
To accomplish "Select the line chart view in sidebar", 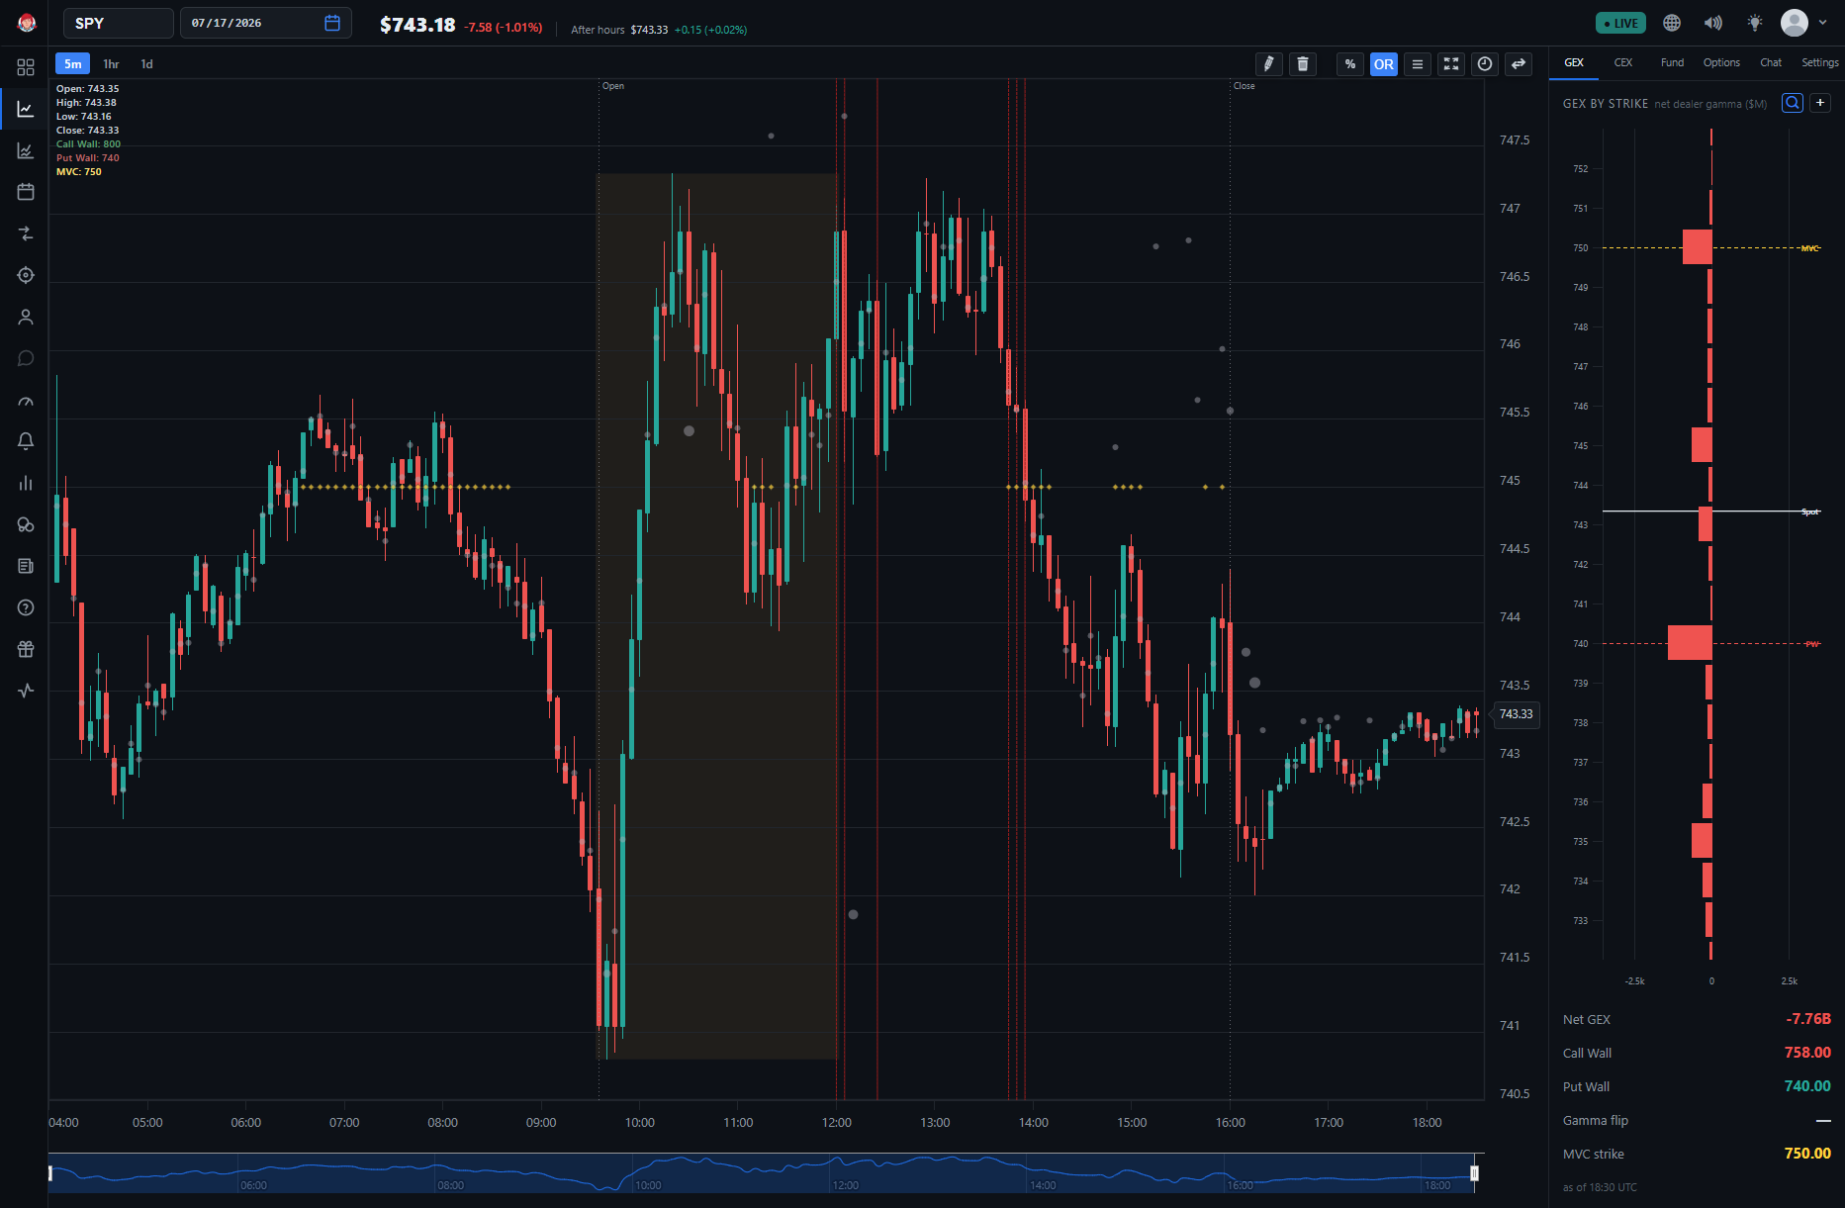I will click(x=26, y=109).
